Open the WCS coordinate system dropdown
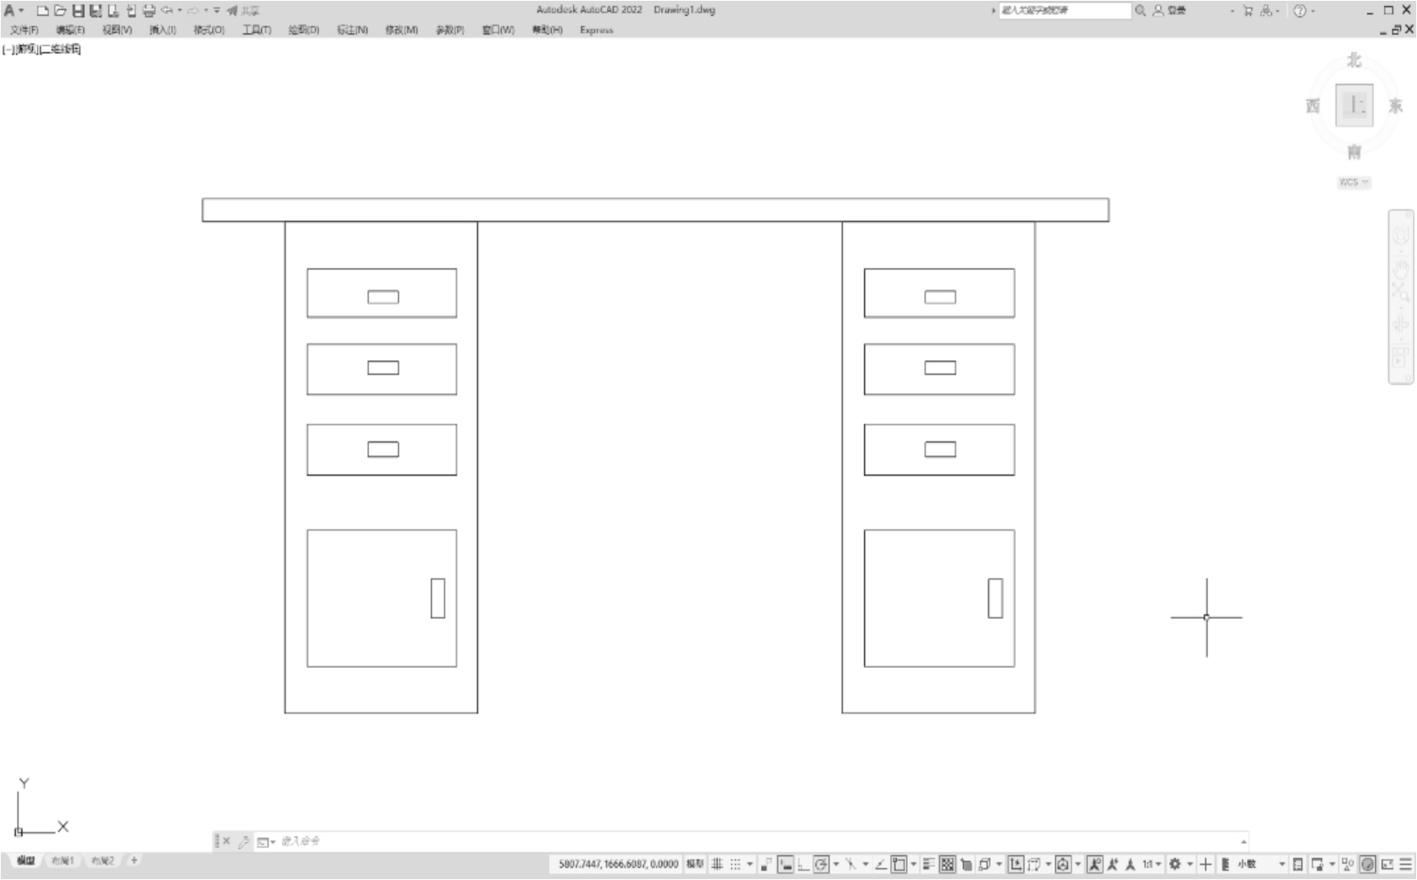Viewport: 1417px width, 880px height. [x=1354, y=182]
